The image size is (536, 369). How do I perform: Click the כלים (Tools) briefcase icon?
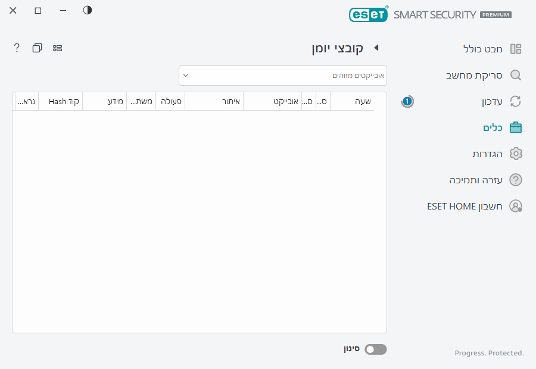[516, 127]
